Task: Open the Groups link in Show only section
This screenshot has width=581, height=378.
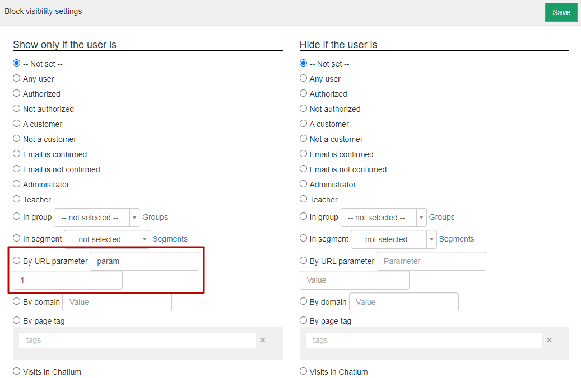Action: pyautogui.click(x=155, y=217)
